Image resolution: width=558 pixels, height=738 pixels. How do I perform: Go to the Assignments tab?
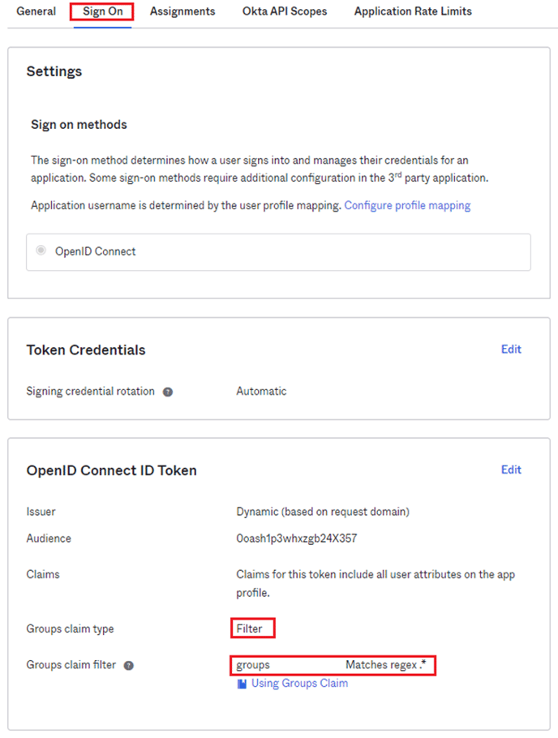[182, 11]
